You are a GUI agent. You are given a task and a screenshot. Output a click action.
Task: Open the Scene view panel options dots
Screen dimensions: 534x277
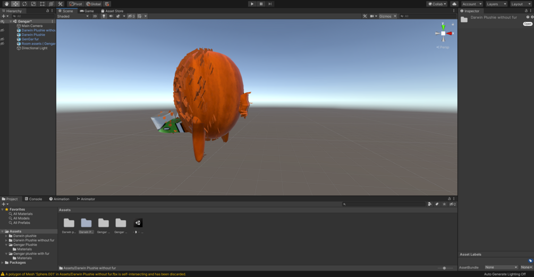454,11
